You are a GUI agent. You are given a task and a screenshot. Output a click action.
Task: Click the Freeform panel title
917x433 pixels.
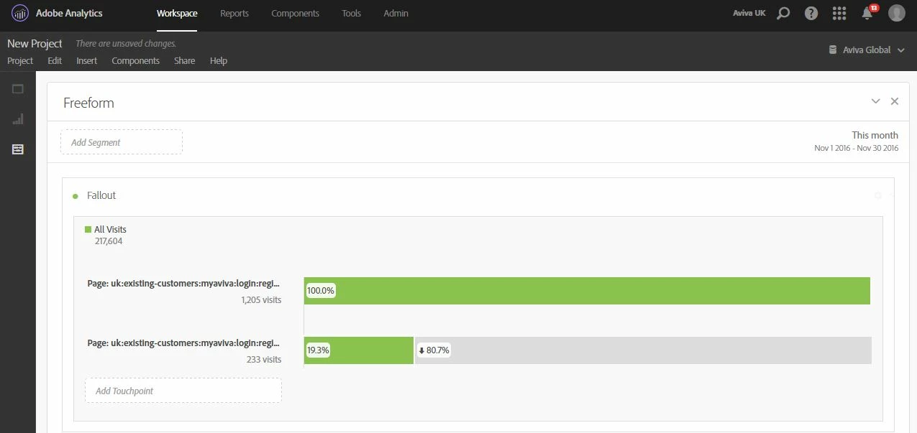tap(88, 103)
